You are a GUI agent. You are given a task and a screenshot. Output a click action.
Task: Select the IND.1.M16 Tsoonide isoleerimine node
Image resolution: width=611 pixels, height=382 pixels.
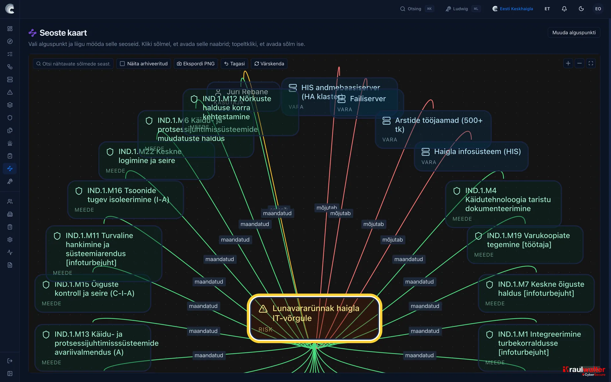coord(125,199)
